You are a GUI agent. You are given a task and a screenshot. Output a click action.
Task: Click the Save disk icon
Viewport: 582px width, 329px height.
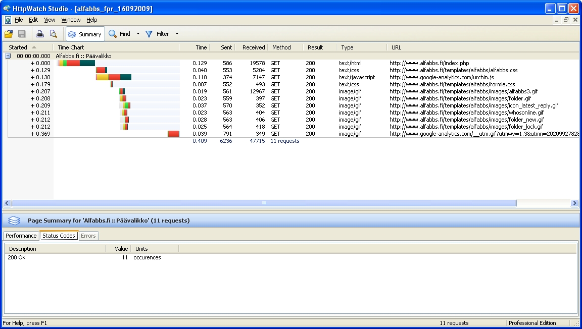point(22,34)
